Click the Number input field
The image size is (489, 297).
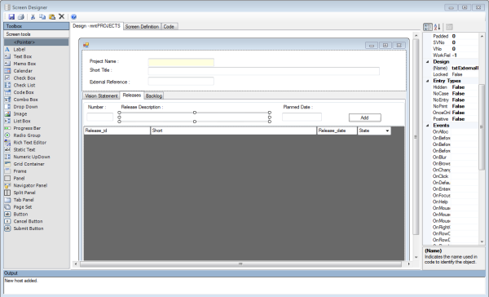(x=99, y=117)
